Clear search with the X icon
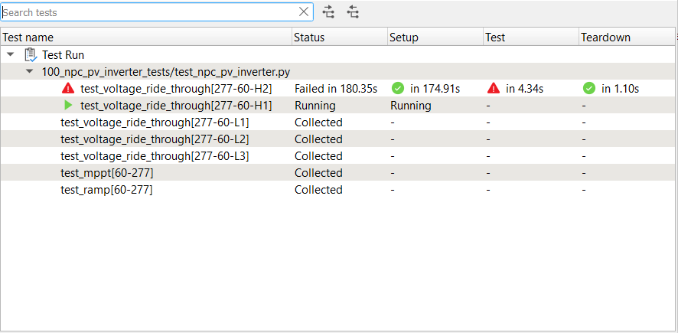Image resolution: width=678 pixels, height=333 pixels. (x=304, y=11)
